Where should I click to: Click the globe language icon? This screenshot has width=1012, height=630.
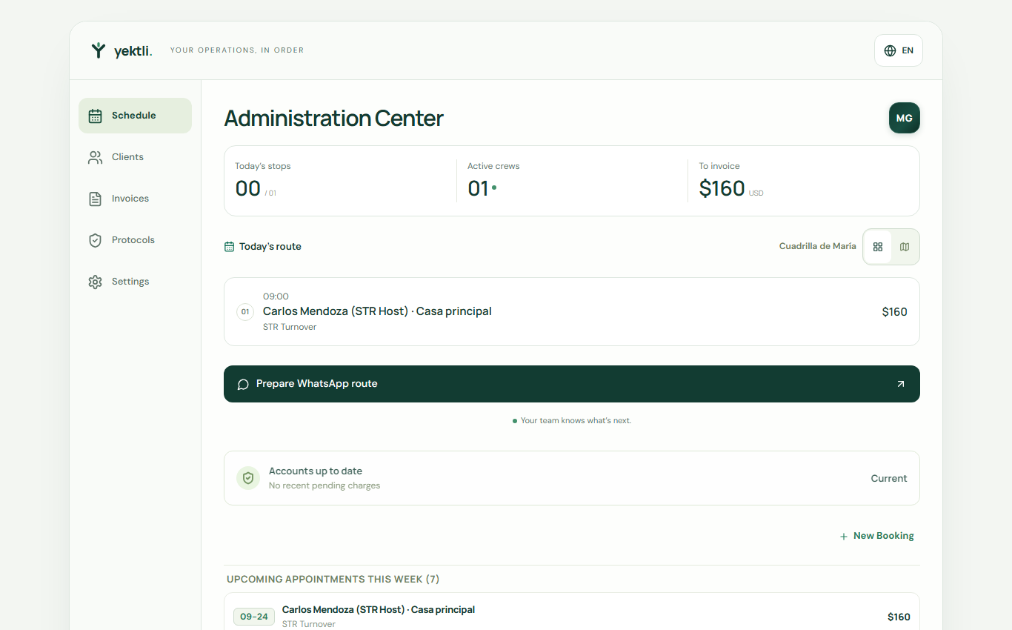pos(890,50)
